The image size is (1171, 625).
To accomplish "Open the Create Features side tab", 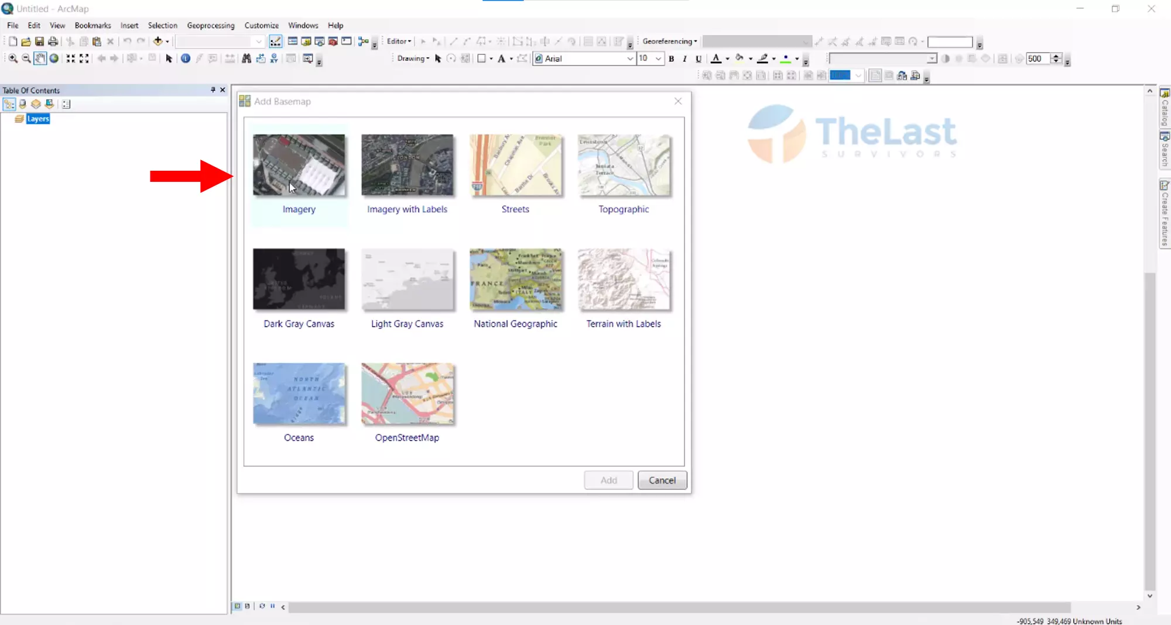I will (x=1165, y=213).
